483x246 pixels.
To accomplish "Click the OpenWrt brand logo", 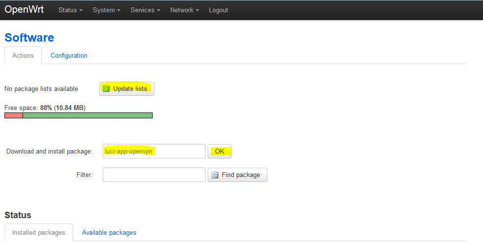I will (24, 10).
